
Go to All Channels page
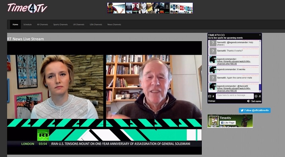43,24
